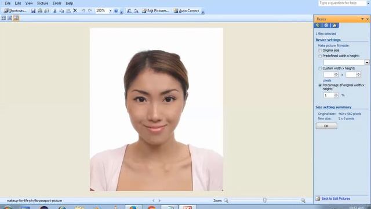Image resolution: width=371 pixels, height=209 pixels.
Task: Click the percentage value input field
Action: 329,95
